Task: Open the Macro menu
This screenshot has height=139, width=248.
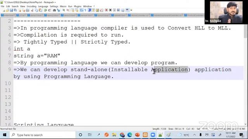Action: (x=63, y=6)
